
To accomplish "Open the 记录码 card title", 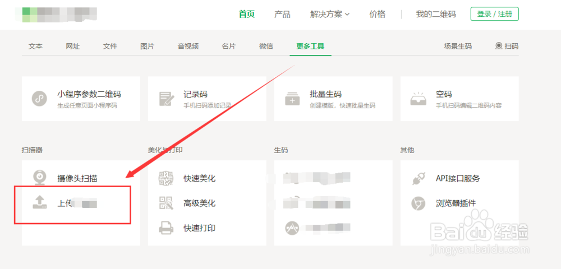I will click(195, 94).
